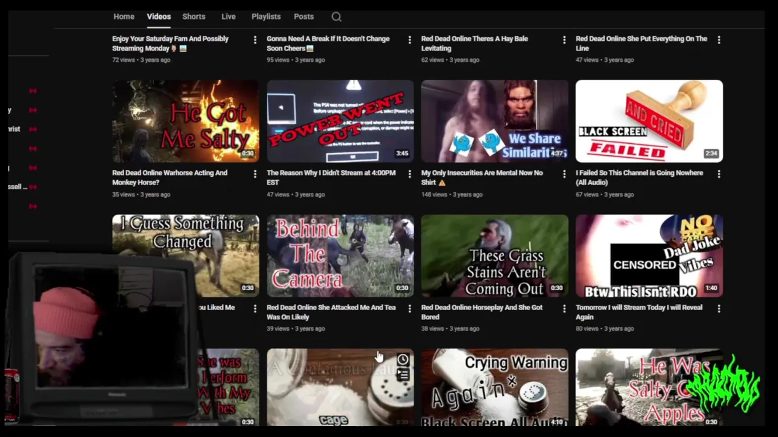Viewport: 778px width, 437px height.
Task: Switch to the Home tab
Action: pos(123,16)
